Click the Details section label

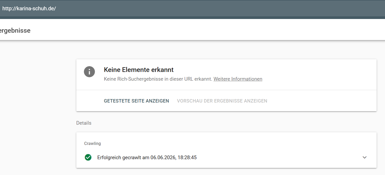(84, 123)
